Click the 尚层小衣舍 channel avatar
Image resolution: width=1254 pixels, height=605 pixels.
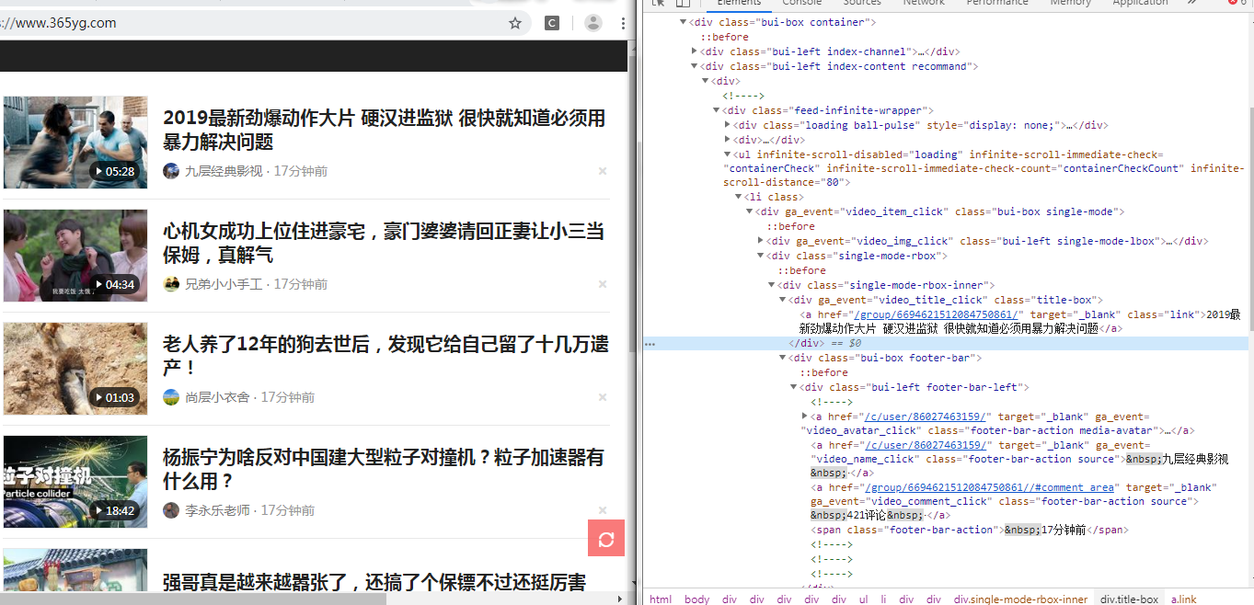(171, 397)
